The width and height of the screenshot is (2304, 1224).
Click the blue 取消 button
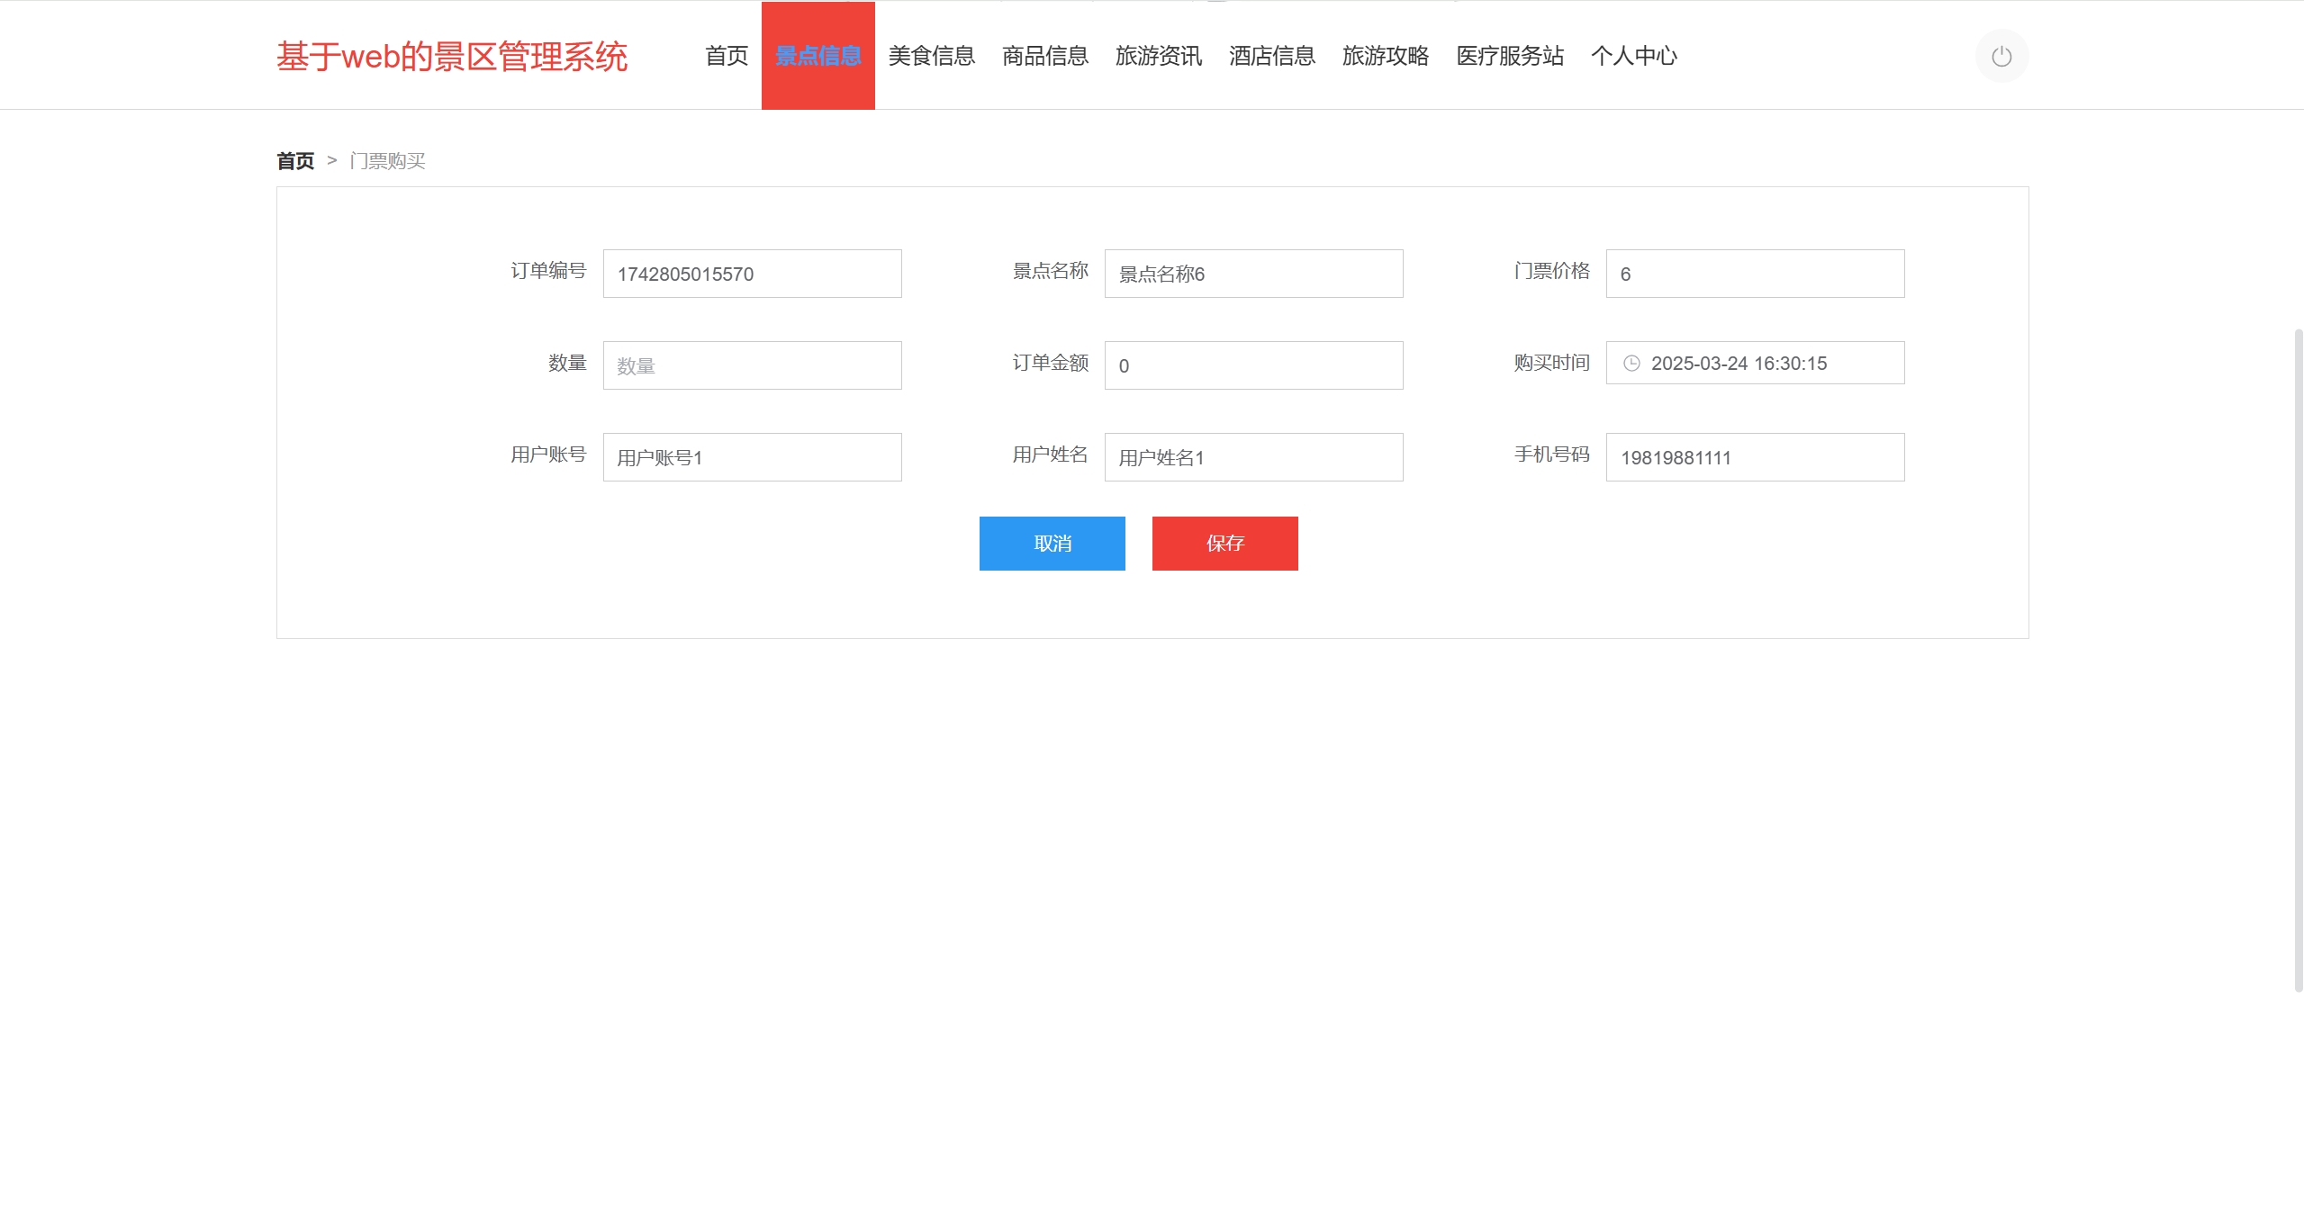(x=1052, y=544)
